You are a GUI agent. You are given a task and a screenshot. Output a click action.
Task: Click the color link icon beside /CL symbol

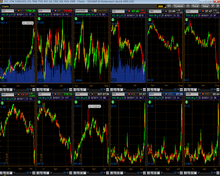pos(129,11)
